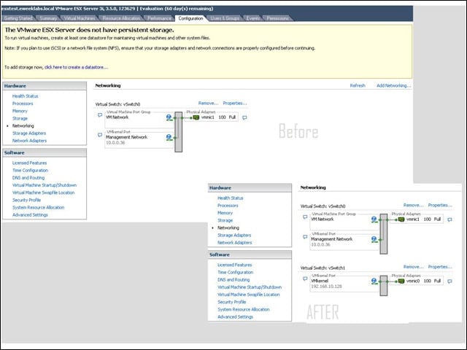The height and width of the screenshot is (350, 467).
Task: Open Licensed Features in the Before Software panel
Action: tap(29, 163)
